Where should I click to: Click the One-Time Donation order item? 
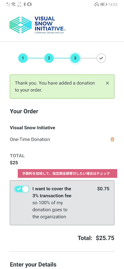(30, 139)
